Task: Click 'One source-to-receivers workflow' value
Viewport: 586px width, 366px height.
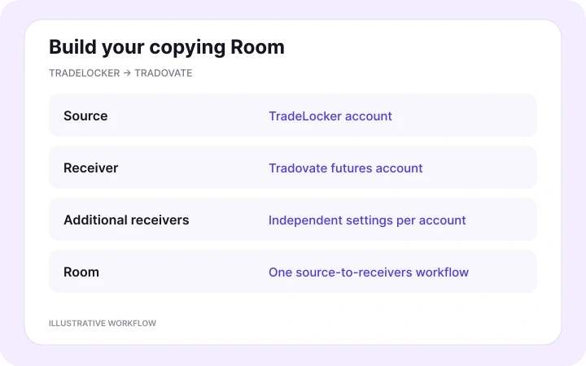Action: pyautogui.click(x=369, y=272)
